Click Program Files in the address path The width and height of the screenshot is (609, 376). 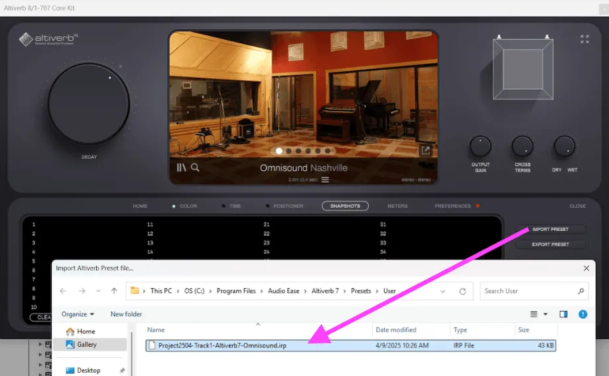[x=236, y=291]
